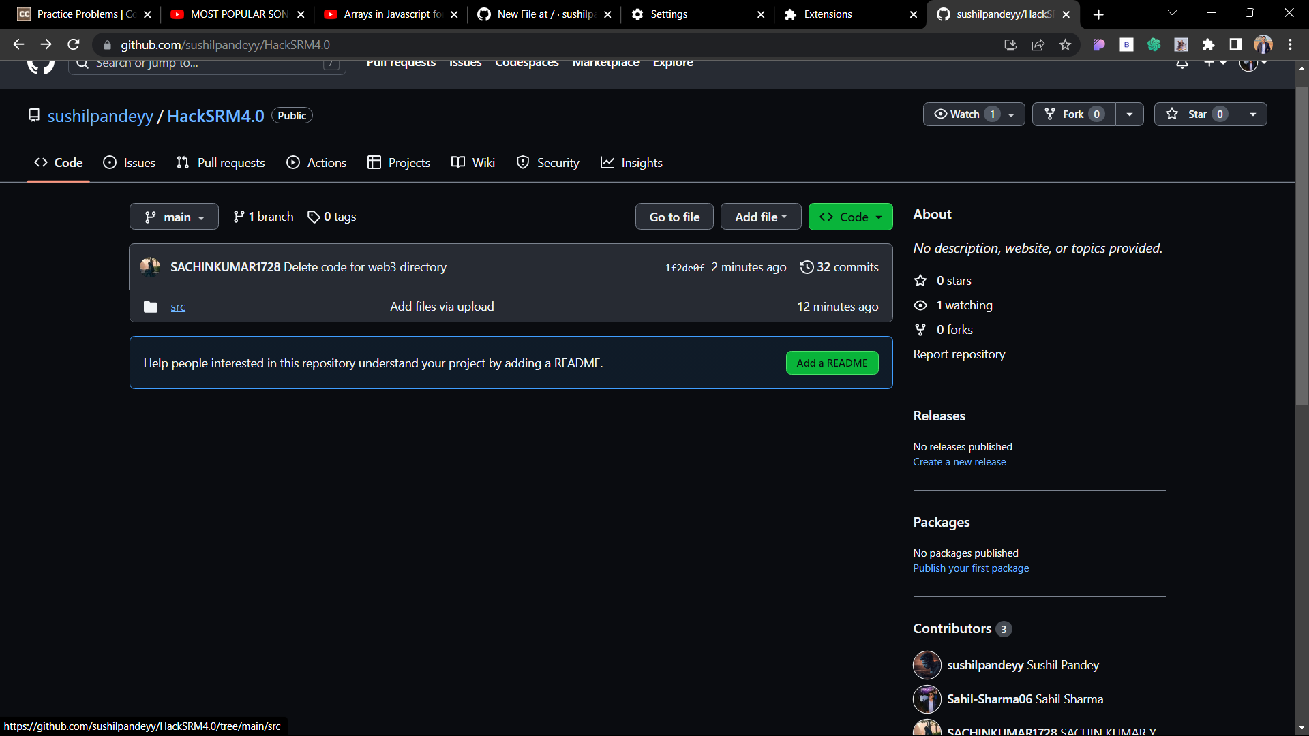Open Create a new release link

(959, 461)
